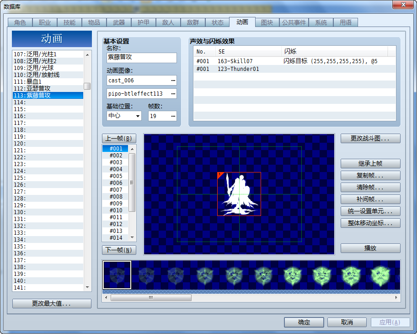Click the 清除帧... button
The height and width of the screenshot is (334, 417).
coord(370,187)
